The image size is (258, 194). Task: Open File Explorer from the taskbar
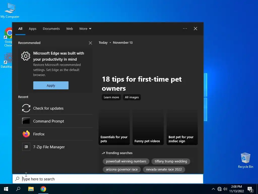coord(31,189)
